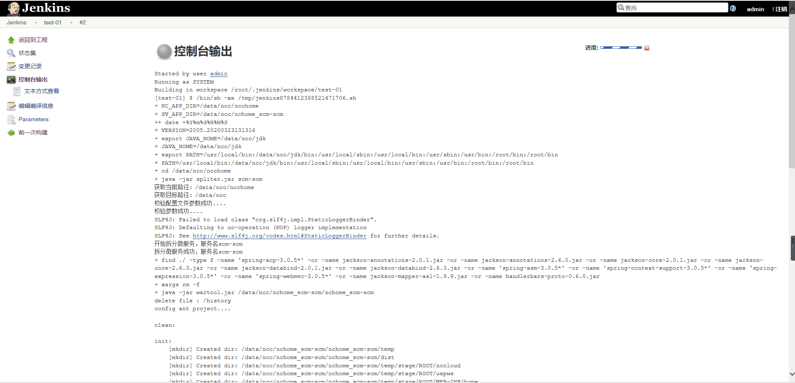Click the '进度:' label
The height and width of the screenshot is (383, 795).
[x=592, y=48]
